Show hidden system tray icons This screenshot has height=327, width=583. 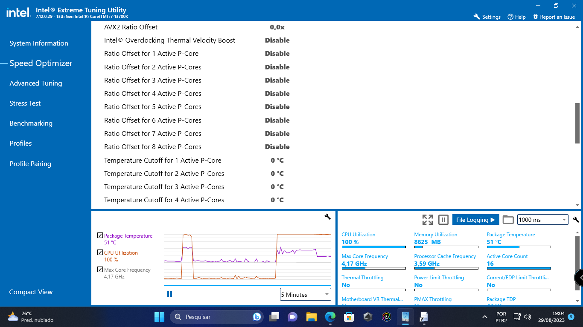(x=485, y=317)
